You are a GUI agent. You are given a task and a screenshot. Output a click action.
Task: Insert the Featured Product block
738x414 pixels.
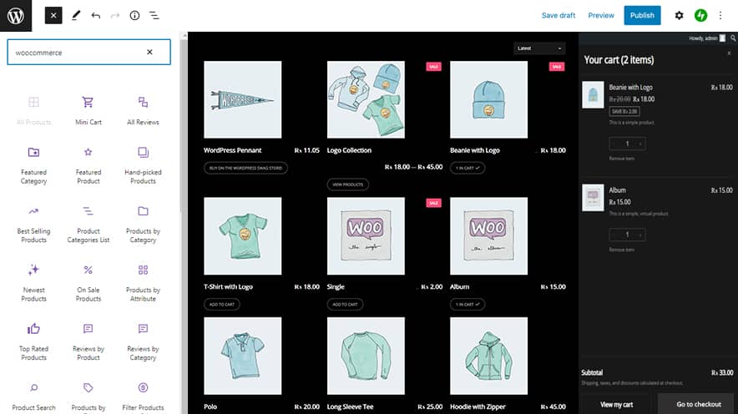[88, 165]
